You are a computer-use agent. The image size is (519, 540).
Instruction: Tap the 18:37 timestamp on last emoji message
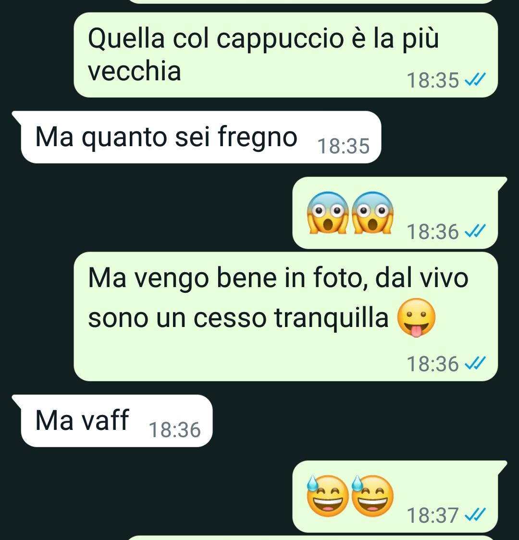tap(432, 515)
